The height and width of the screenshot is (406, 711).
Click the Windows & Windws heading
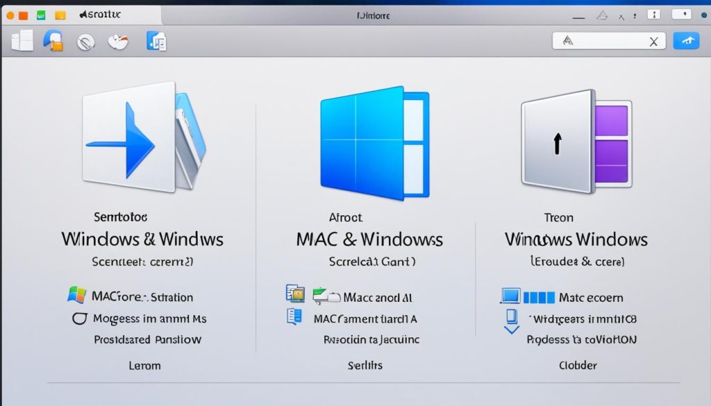tap(142, 239)
